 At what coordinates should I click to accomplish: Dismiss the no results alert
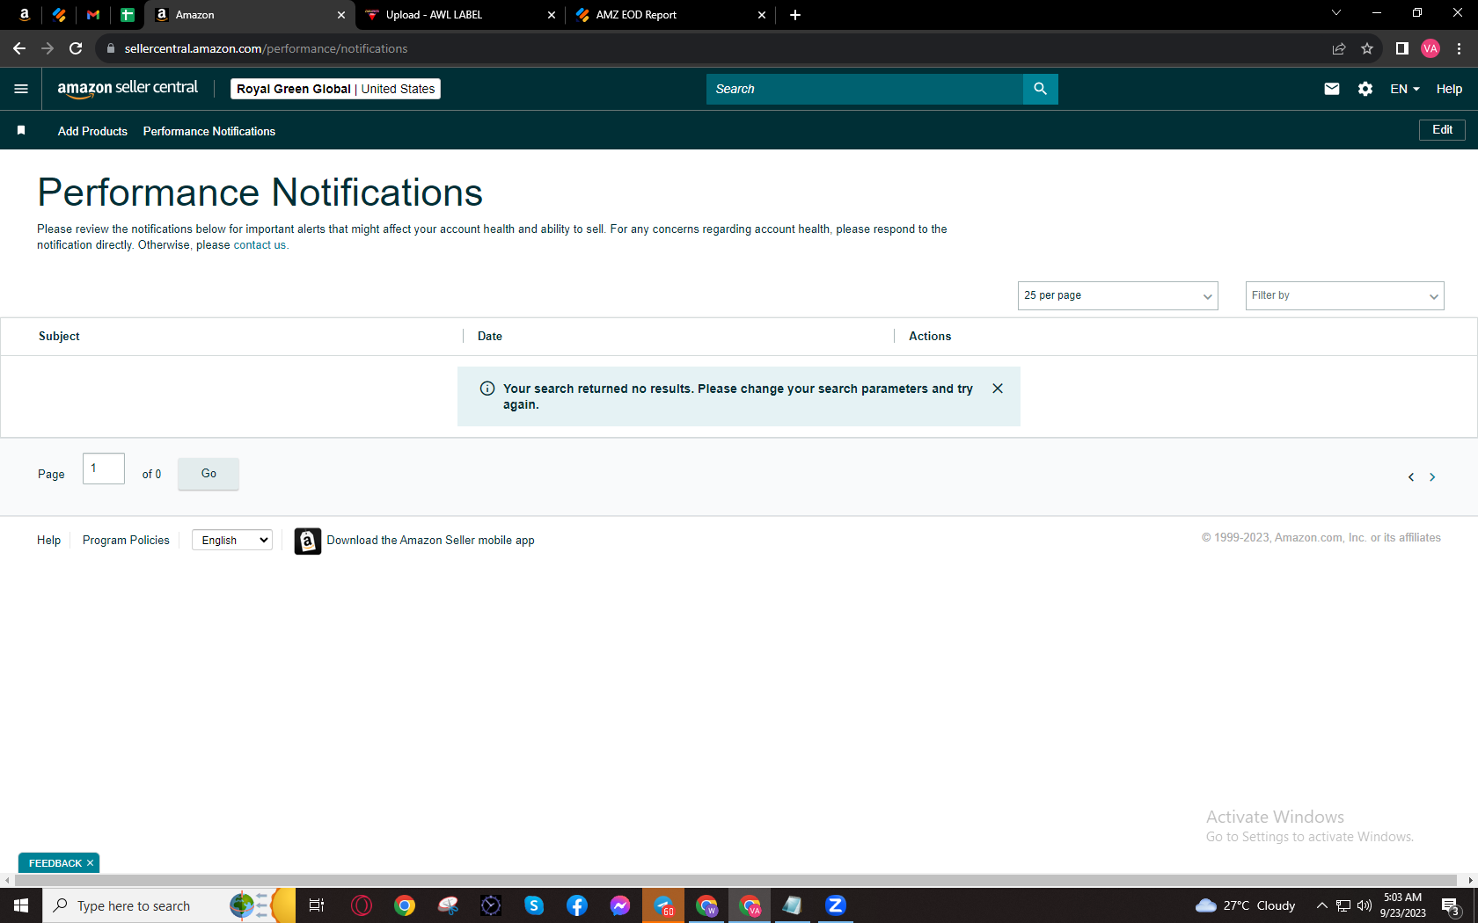tap(998, 389)
